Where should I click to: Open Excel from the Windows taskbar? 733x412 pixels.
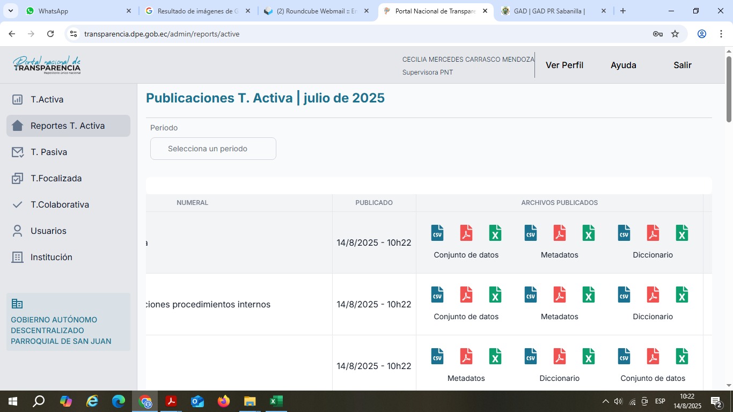pos(276,401)
